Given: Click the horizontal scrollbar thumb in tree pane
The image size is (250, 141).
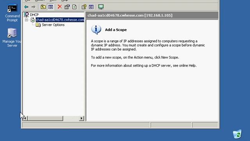Looking at the screenshot, I should 45,118.
